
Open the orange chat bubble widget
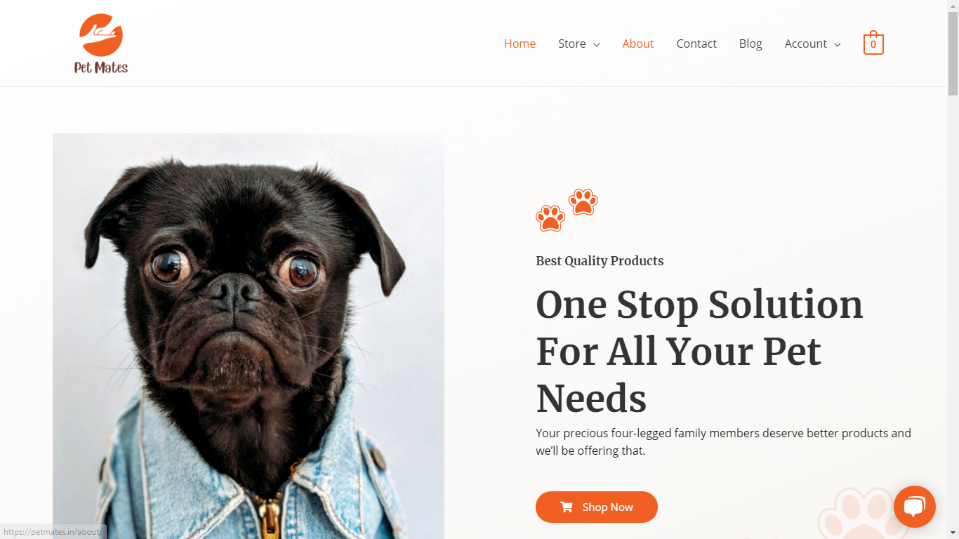(x=915, y=507)
